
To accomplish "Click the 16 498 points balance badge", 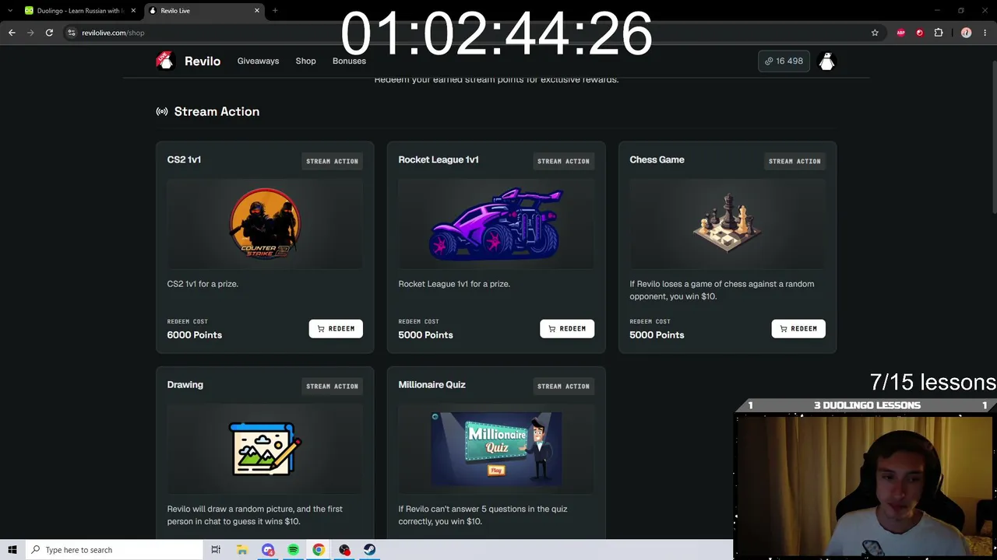I will (x=784, y=61).
